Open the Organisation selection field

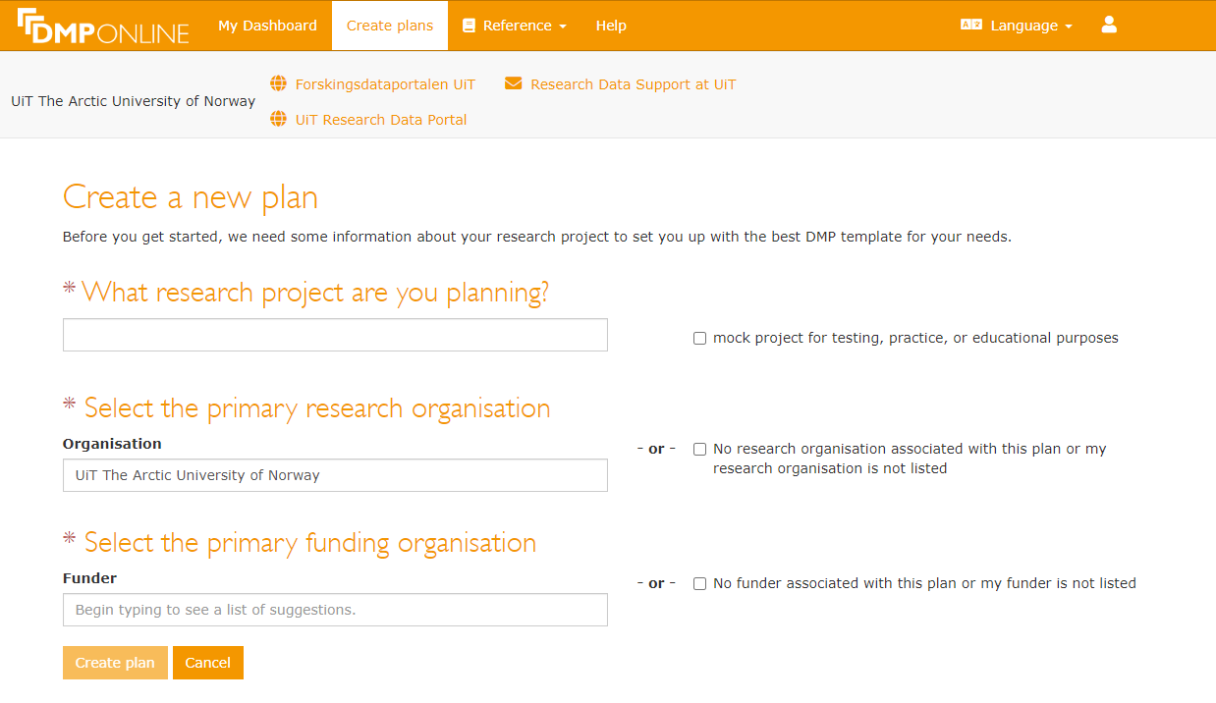click(335, 475)
